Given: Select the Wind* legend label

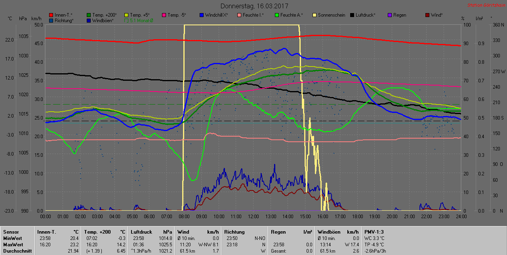Looking at the screenshot, I should pos(437,15).
